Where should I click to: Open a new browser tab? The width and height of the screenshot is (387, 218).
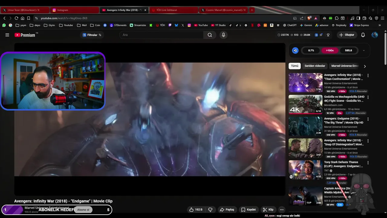(x=252, y=10)
